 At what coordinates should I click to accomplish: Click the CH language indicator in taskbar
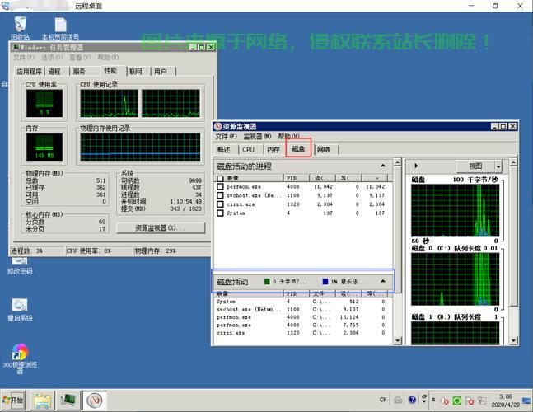pyautogui.click(x=383, y=400)
